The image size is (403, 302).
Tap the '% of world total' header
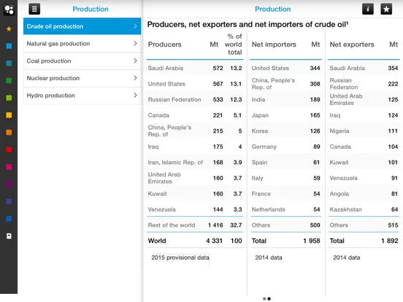click(234, 44)
